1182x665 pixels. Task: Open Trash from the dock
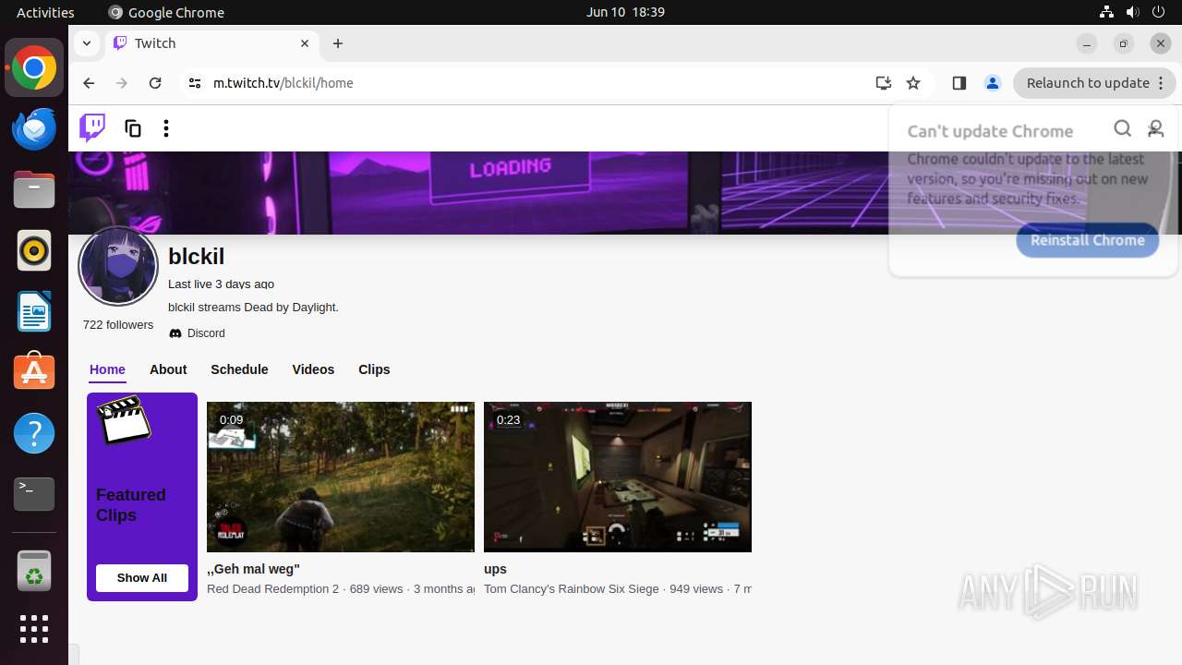34,572
